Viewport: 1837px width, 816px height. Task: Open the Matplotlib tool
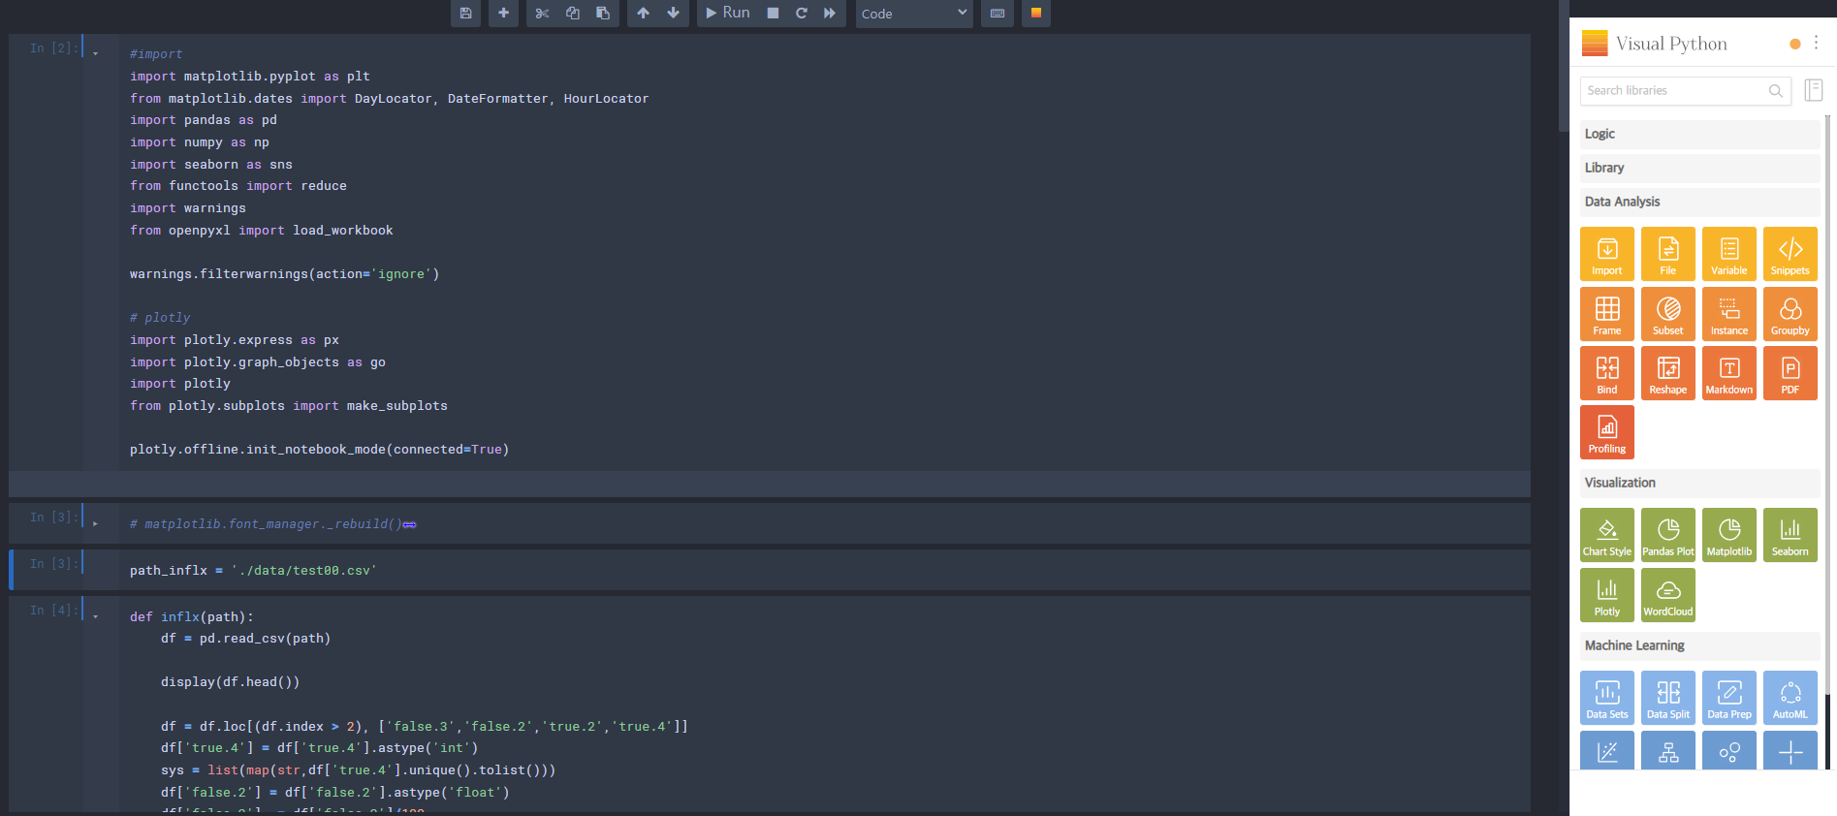click(x=1729, y=535)
